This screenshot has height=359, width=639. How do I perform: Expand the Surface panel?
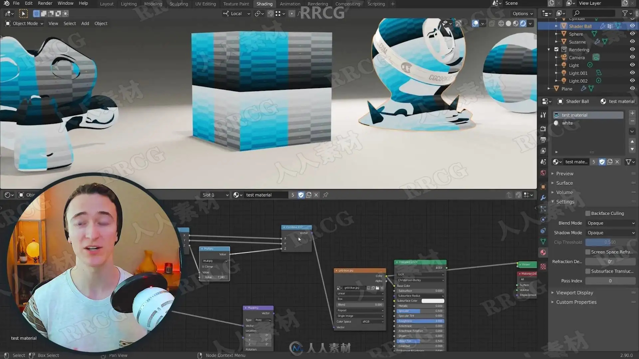564,183
